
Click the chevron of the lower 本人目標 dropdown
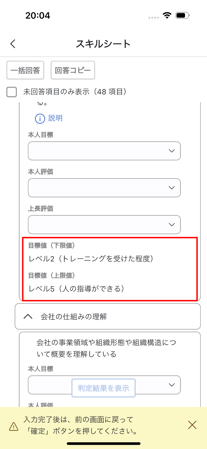172,385
